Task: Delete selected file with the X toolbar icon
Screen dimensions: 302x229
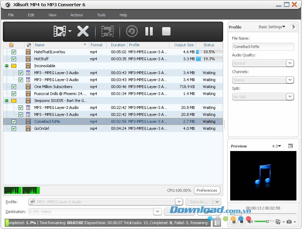Action: point(83,31)
